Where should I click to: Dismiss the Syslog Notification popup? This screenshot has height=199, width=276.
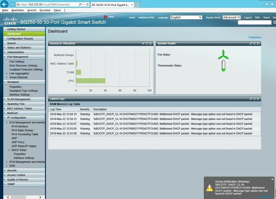point(272,179)
